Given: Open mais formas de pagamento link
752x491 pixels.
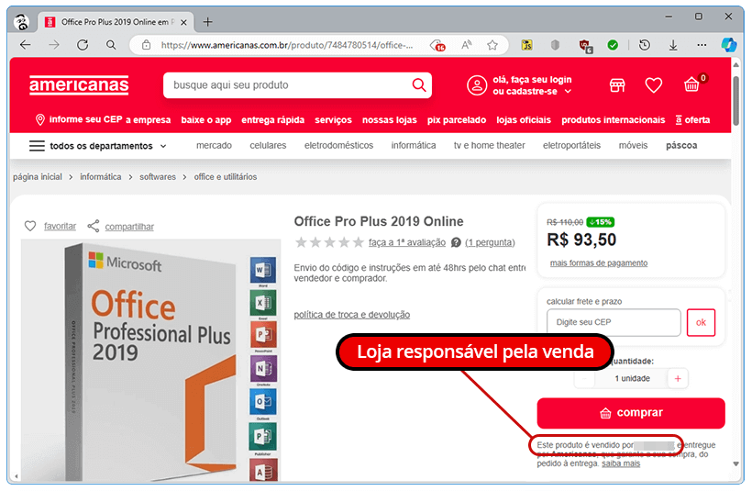Looking at the screenshot, I should point(599,263).
